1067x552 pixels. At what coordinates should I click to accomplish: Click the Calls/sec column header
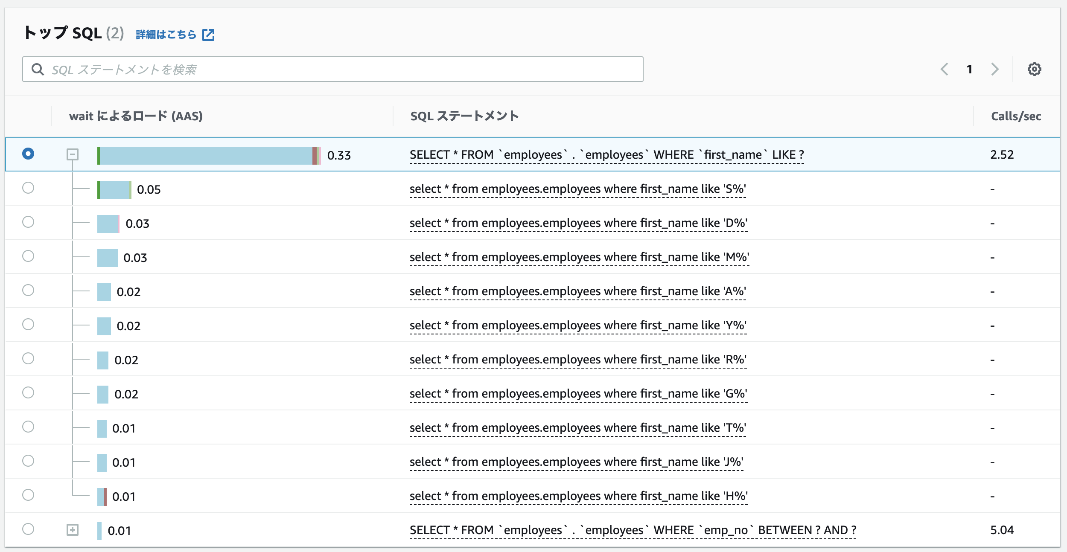pyautogui.click(x=1016, y=116)
